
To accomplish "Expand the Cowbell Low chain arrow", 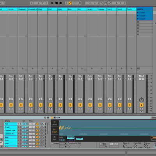I will pyautogui.click(x=19, y=130).
